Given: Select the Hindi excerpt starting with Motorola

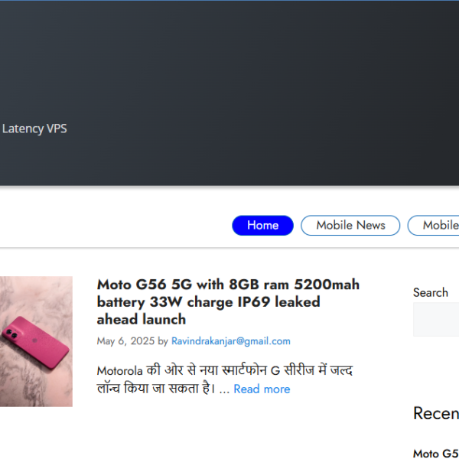Looking at the screenshot, I should [x=225, y=379].
